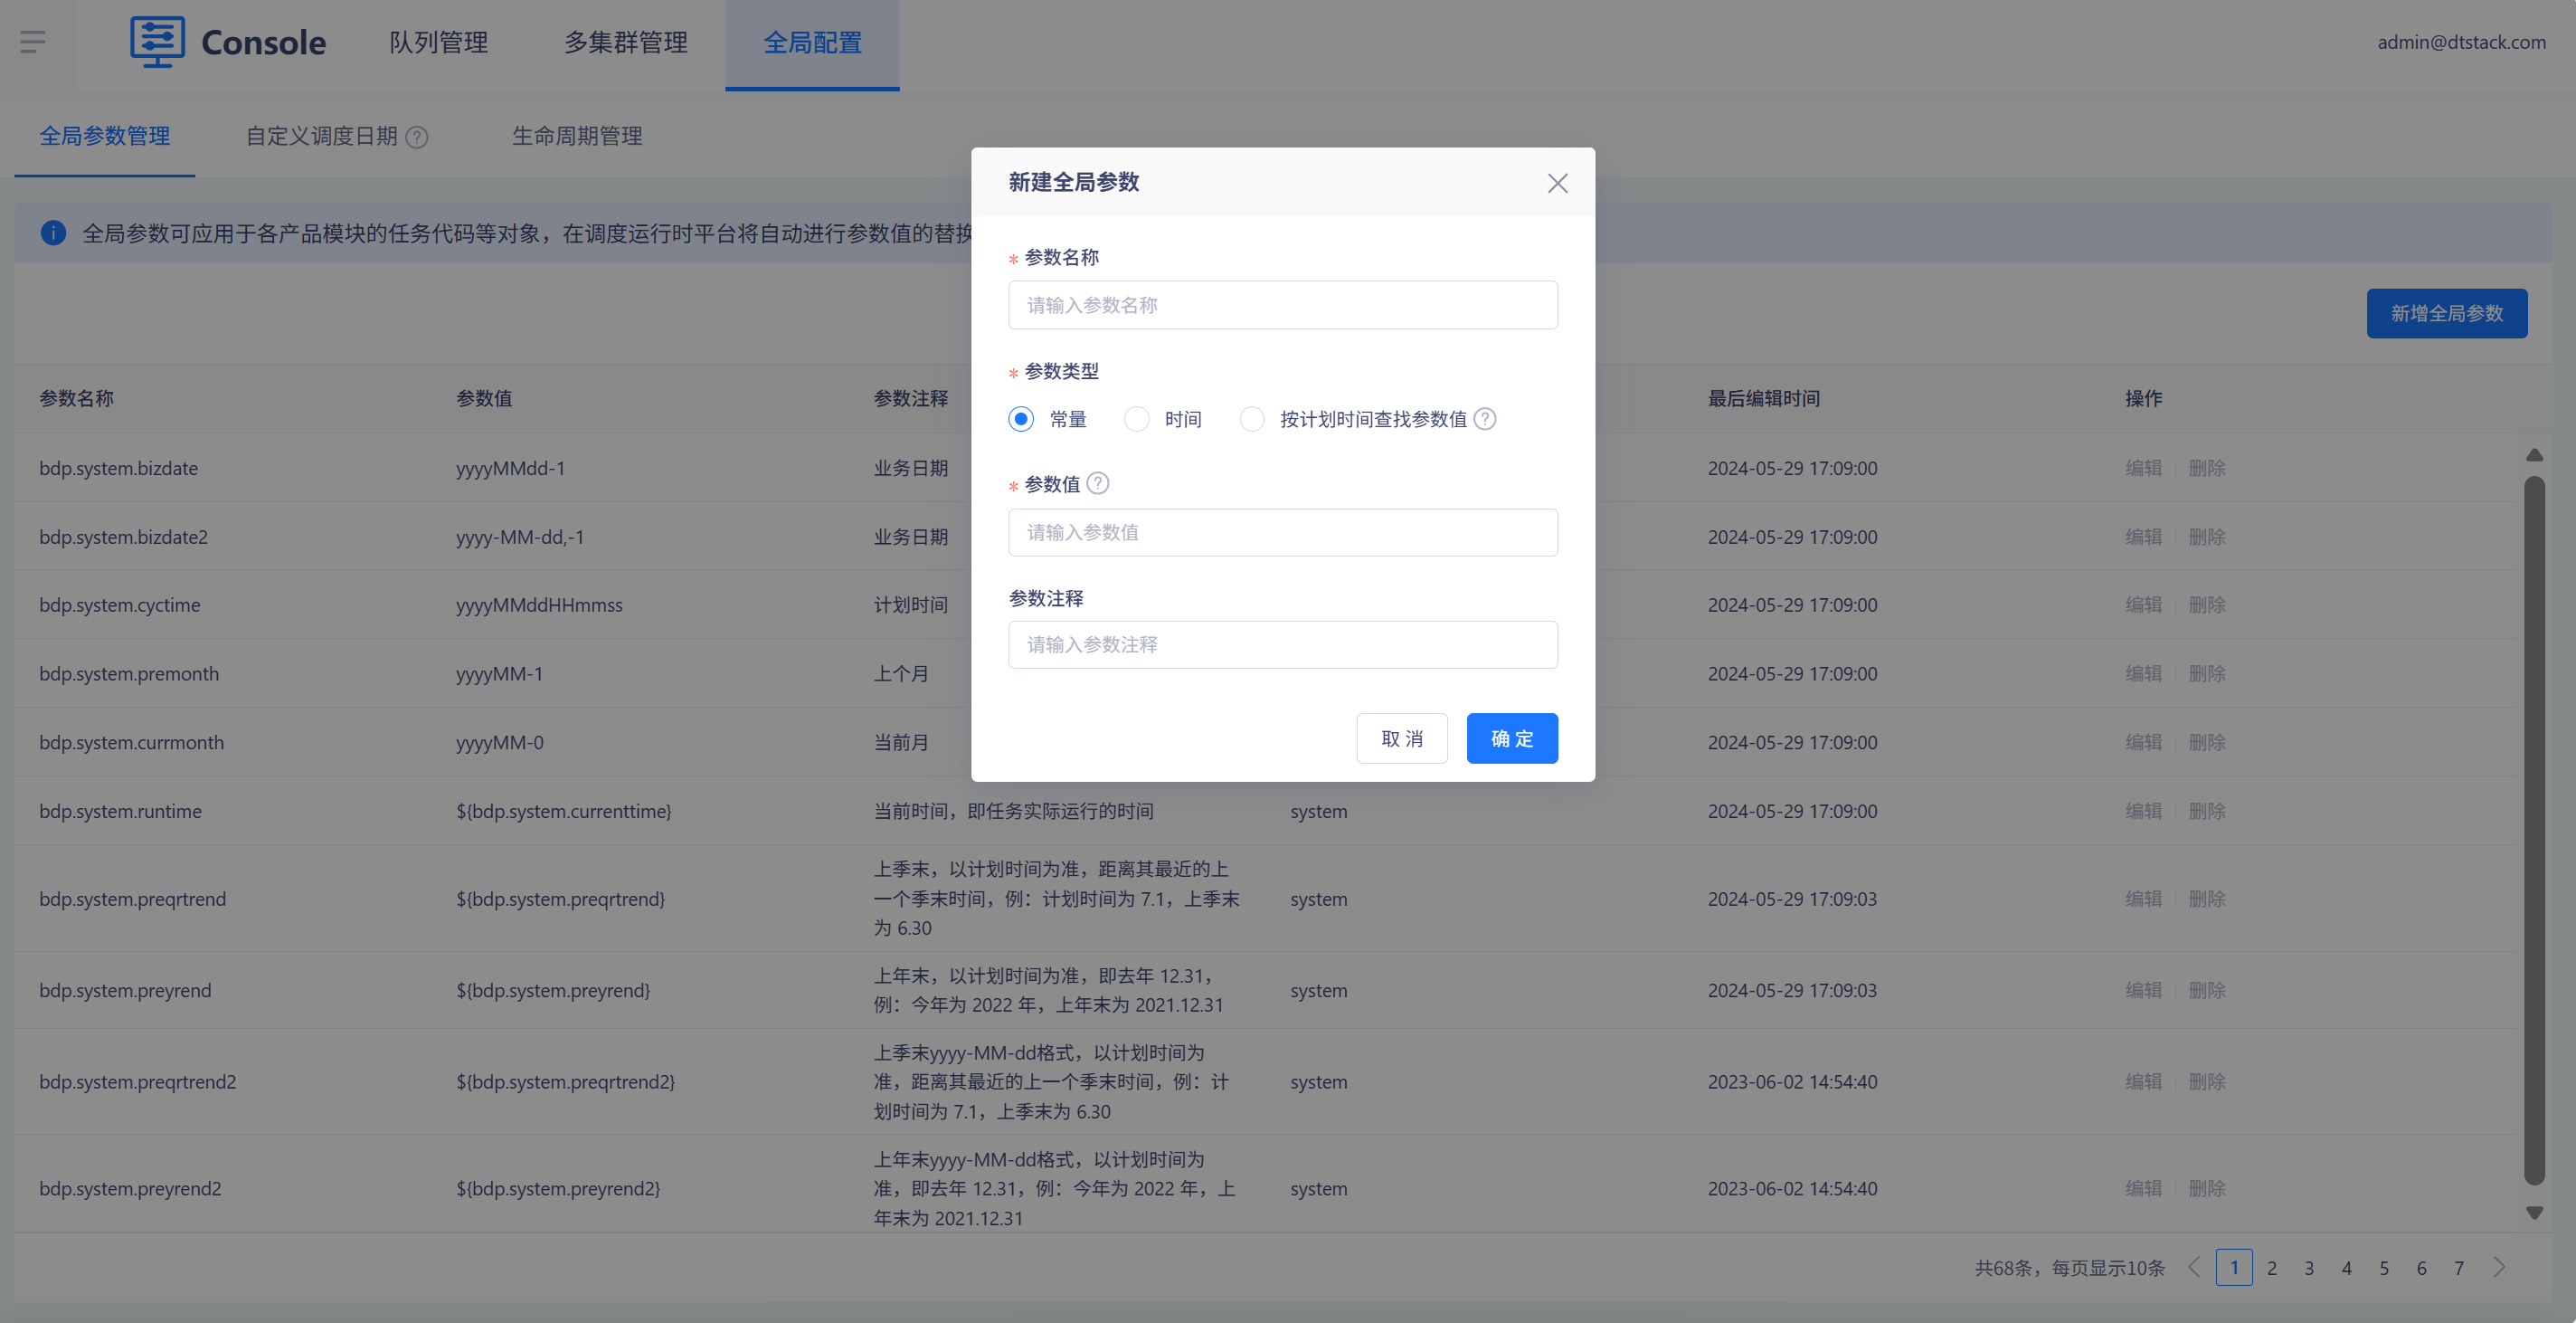Open help icon beside 参数值 label
This screenshot has height=1323, width=2576.
click(x=1097, y=483)
